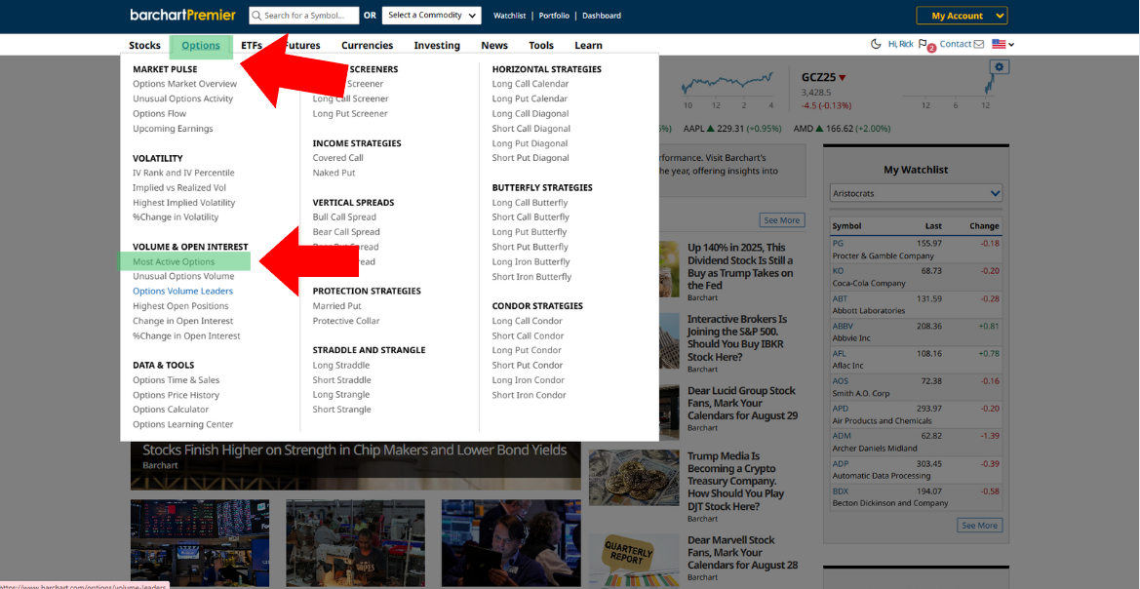This screenshot has width=1140, height=589.
Task: Open the chart settings gear icon
Action: tap(1000, 67)
